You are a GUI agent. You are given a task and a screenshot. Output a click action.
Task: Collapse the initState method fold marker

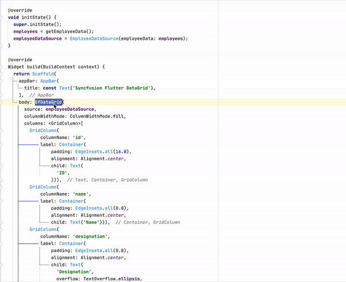(2, 18)
